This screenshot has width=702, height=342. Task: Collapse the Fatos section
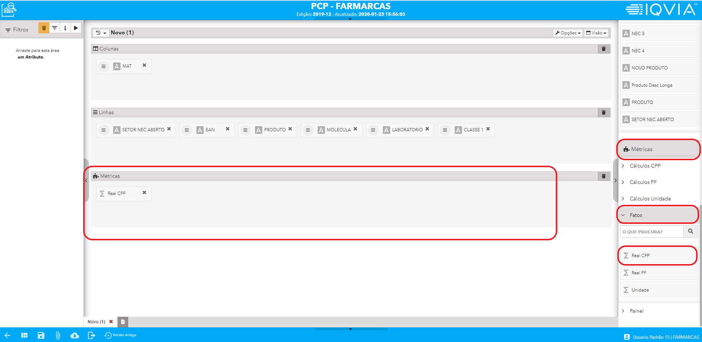(x=636, y=215)
